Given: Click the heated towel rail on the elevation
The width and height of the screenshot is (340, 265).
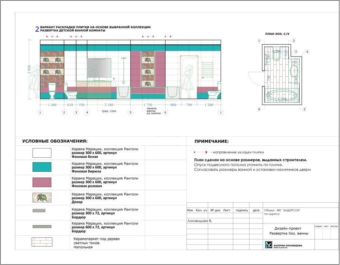Looking at the screenshot, I should 207,69.
